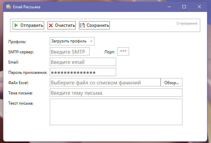This screenshot has width=211, height=143.
Task: Focus the Введите email field
Action: point(83,62)
